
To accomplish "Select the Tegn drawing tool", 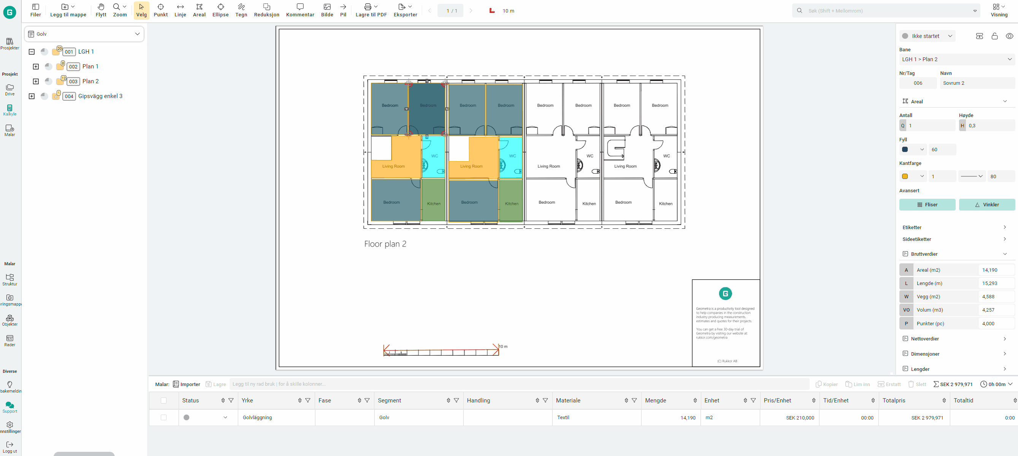I will (241, 10).
